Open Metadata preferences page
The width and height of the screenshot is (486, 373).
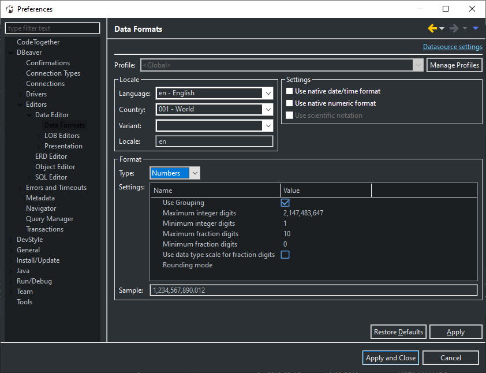[40, 198]
